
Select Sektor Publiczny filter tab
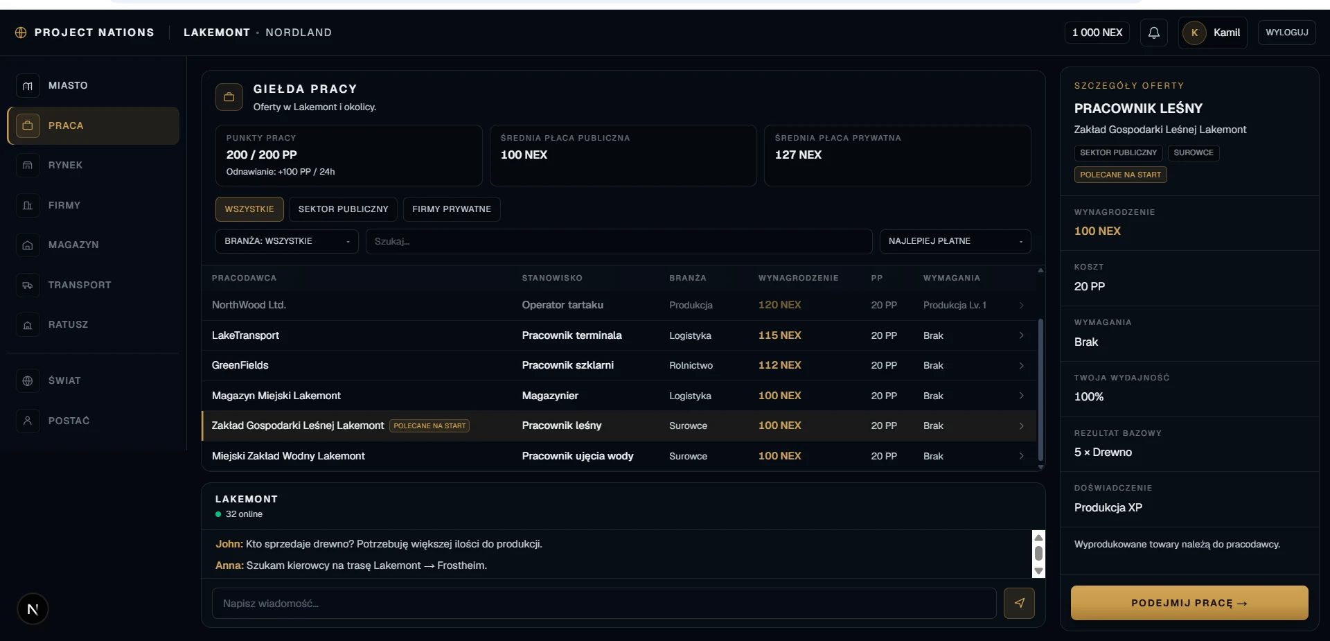click(x=343, y=209)
